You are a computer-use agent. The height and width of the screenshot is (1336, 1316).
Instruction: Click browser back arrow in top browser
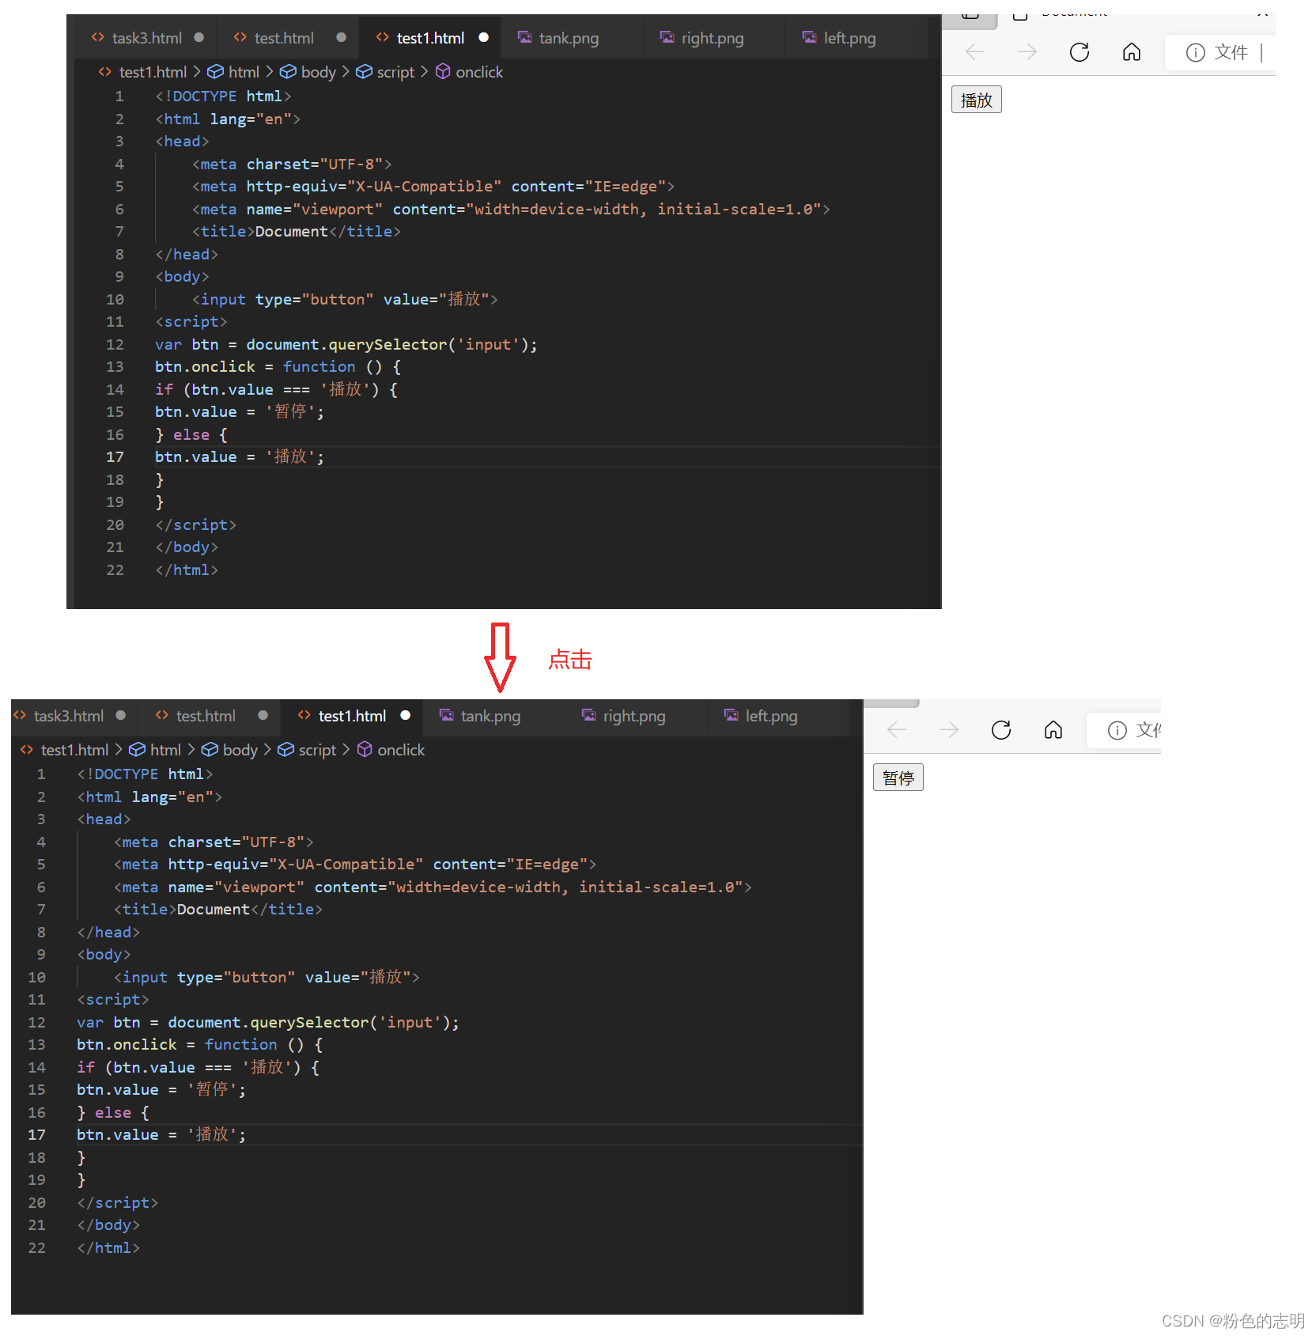coord(975,52)
